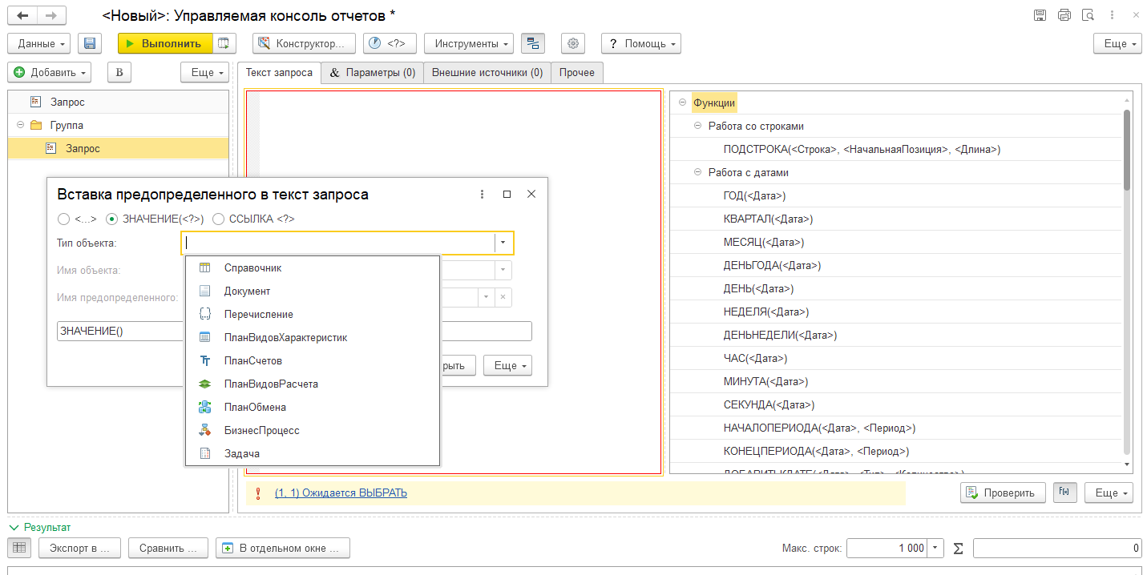Select the <...> radio button
1143x575 pixels.
pos(64,219)
